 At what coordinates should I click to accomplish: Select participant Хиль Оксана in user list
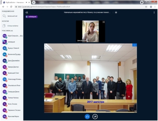[12, 104]
